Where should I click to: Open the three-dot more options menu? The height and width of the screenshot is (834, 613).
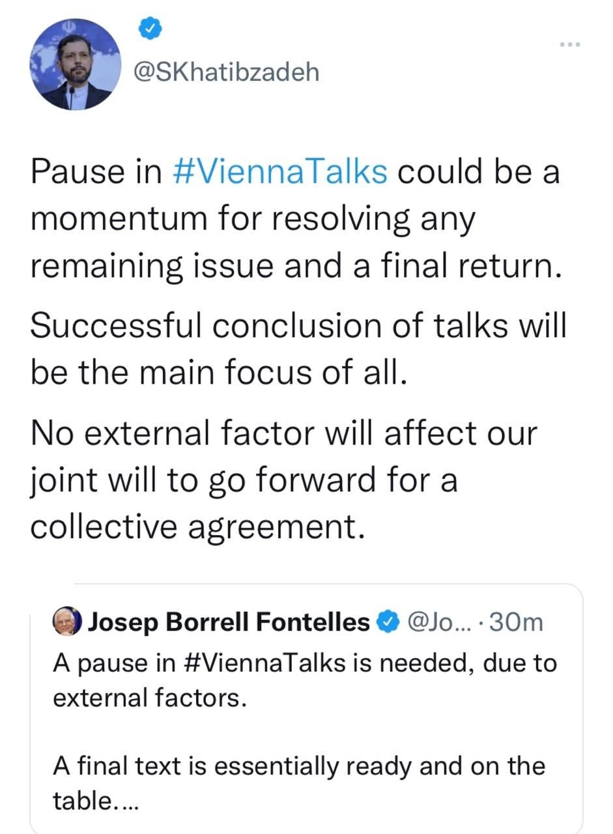tap(570, 44)
